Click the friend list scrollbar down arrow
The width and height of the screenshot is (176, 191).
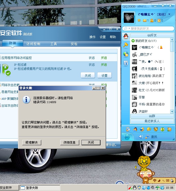tap(172, 112)
